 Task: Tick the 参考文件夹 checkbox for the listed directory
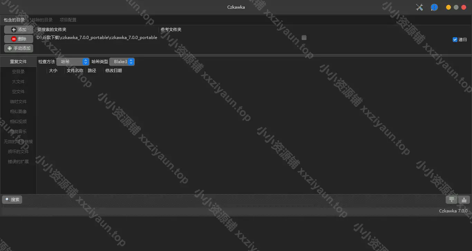coord(304,38)
